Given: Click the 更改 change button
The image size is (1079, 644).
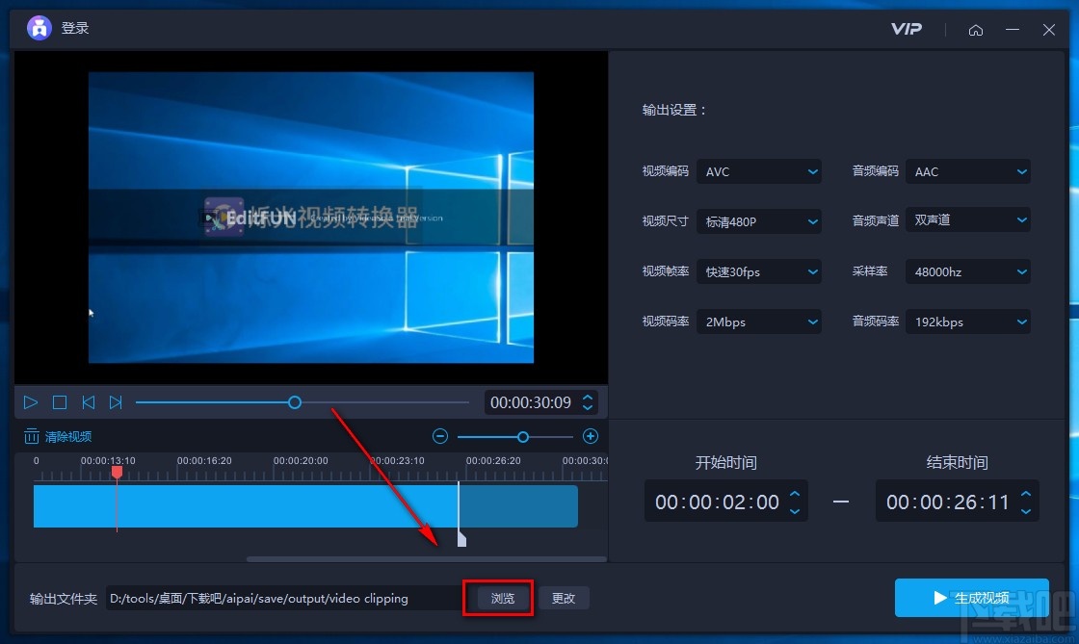Looking at the screenshot, I should [563, 598].
